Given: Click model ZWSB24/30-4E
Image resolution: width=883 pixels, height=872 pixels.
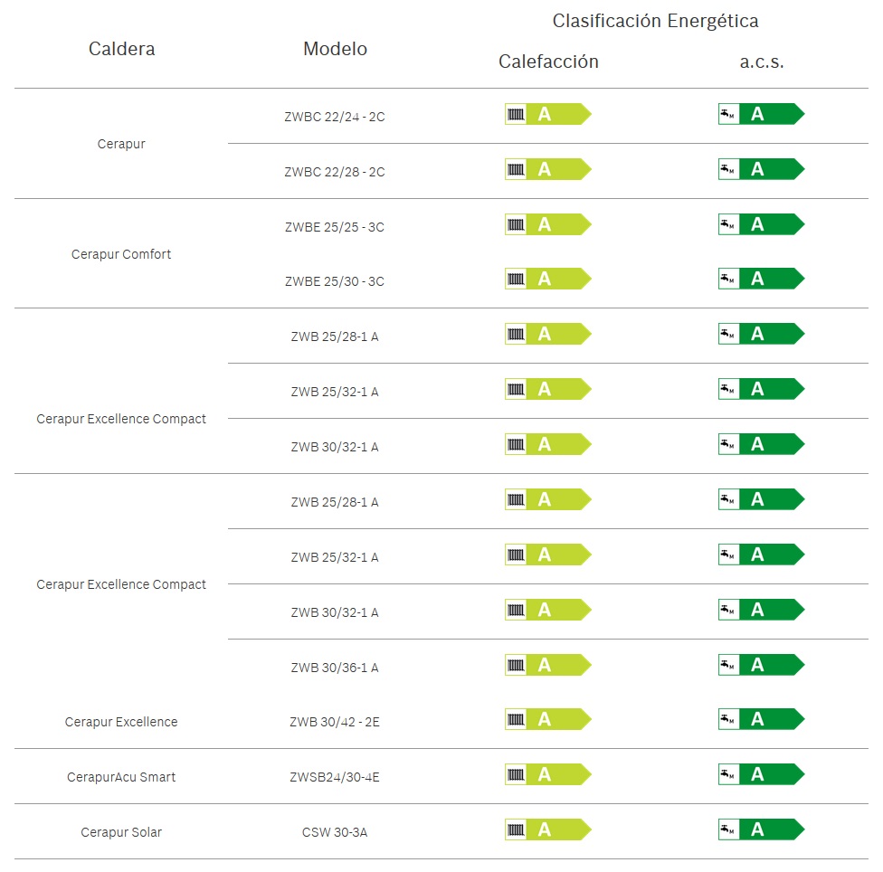Looking at the screenshot, I should click(335, 777).
